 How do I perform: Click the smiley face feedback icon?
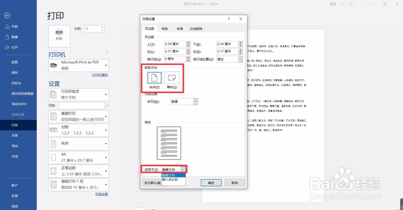(343, 4)
